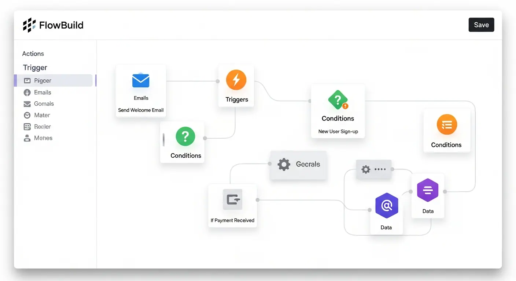The image size is (516, 281).
Task: Switch to the Actions section
Action: coord(33,53)
